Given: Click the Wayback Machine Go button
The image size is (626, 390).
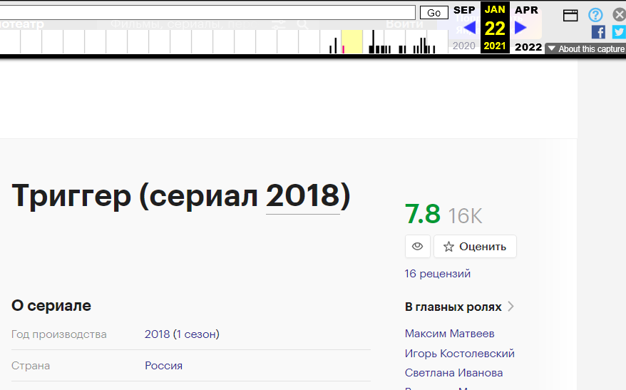Looking at the screenshot, I should [x=434, y=13].
